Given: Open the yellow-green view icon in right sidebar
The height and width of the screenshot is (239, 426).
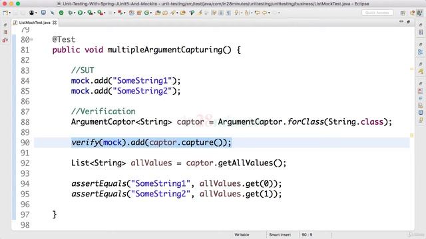Looking at the screenshot, I should point(421,72).
